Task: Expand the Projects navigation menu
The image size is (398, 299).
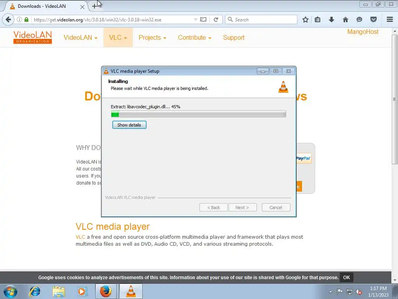Action: (152, 38)
